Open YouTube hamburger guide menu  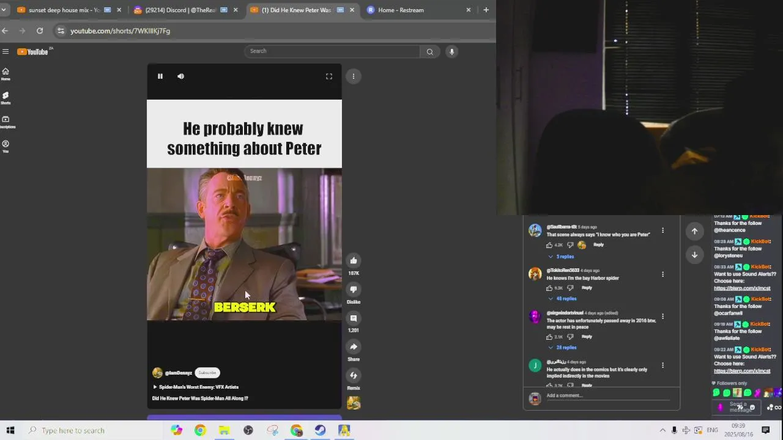(x=6, y=52)
